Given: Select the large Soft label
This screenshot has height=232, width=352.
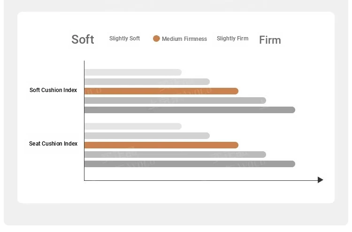Looking at the screenshot, I should click(83, 39).
